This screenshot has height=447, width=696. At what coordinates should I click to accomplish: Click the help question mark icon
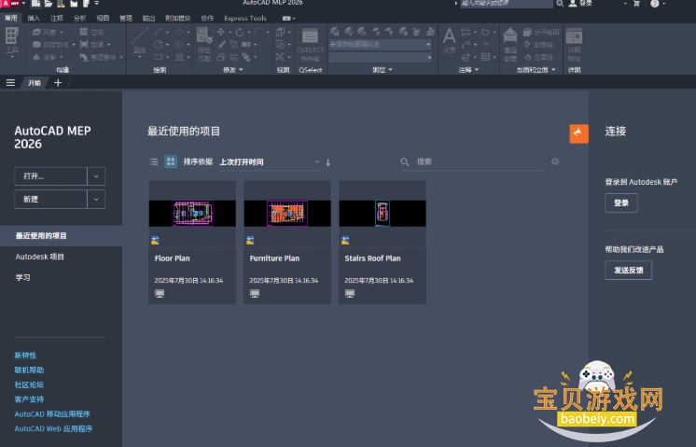655,3
